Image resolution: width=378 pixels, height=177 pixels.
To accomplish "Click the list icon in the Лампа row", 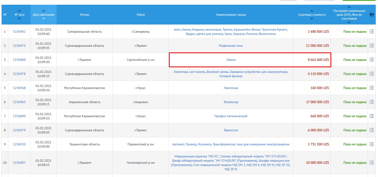I will tap(372, 60).
